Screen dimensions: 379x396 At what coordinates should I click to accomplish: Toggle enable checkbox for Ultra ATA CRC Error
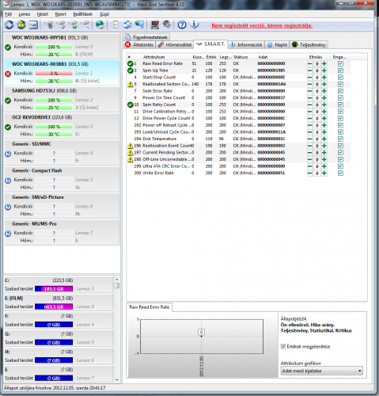340,166
